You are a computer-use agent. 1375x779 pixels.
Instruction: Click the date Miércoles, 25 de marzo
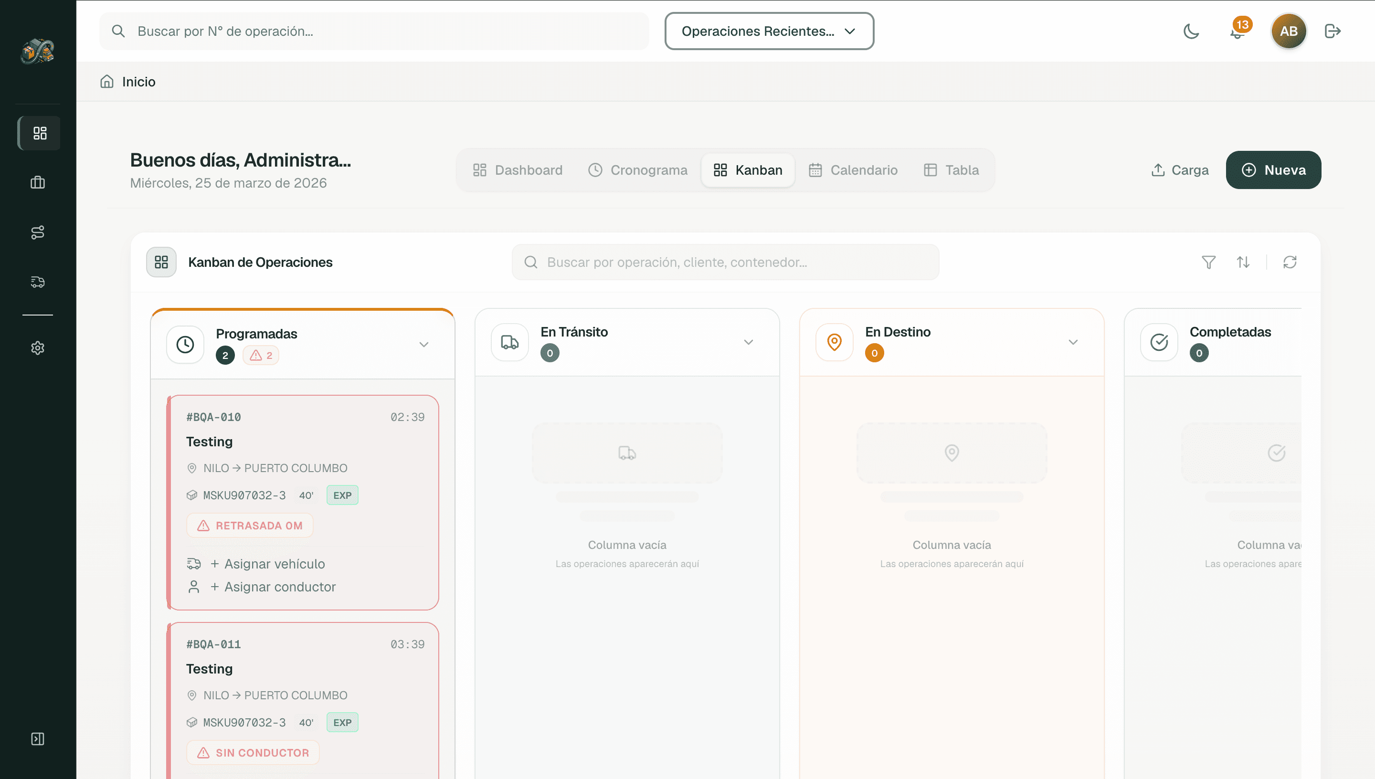(x=229, y=183)
